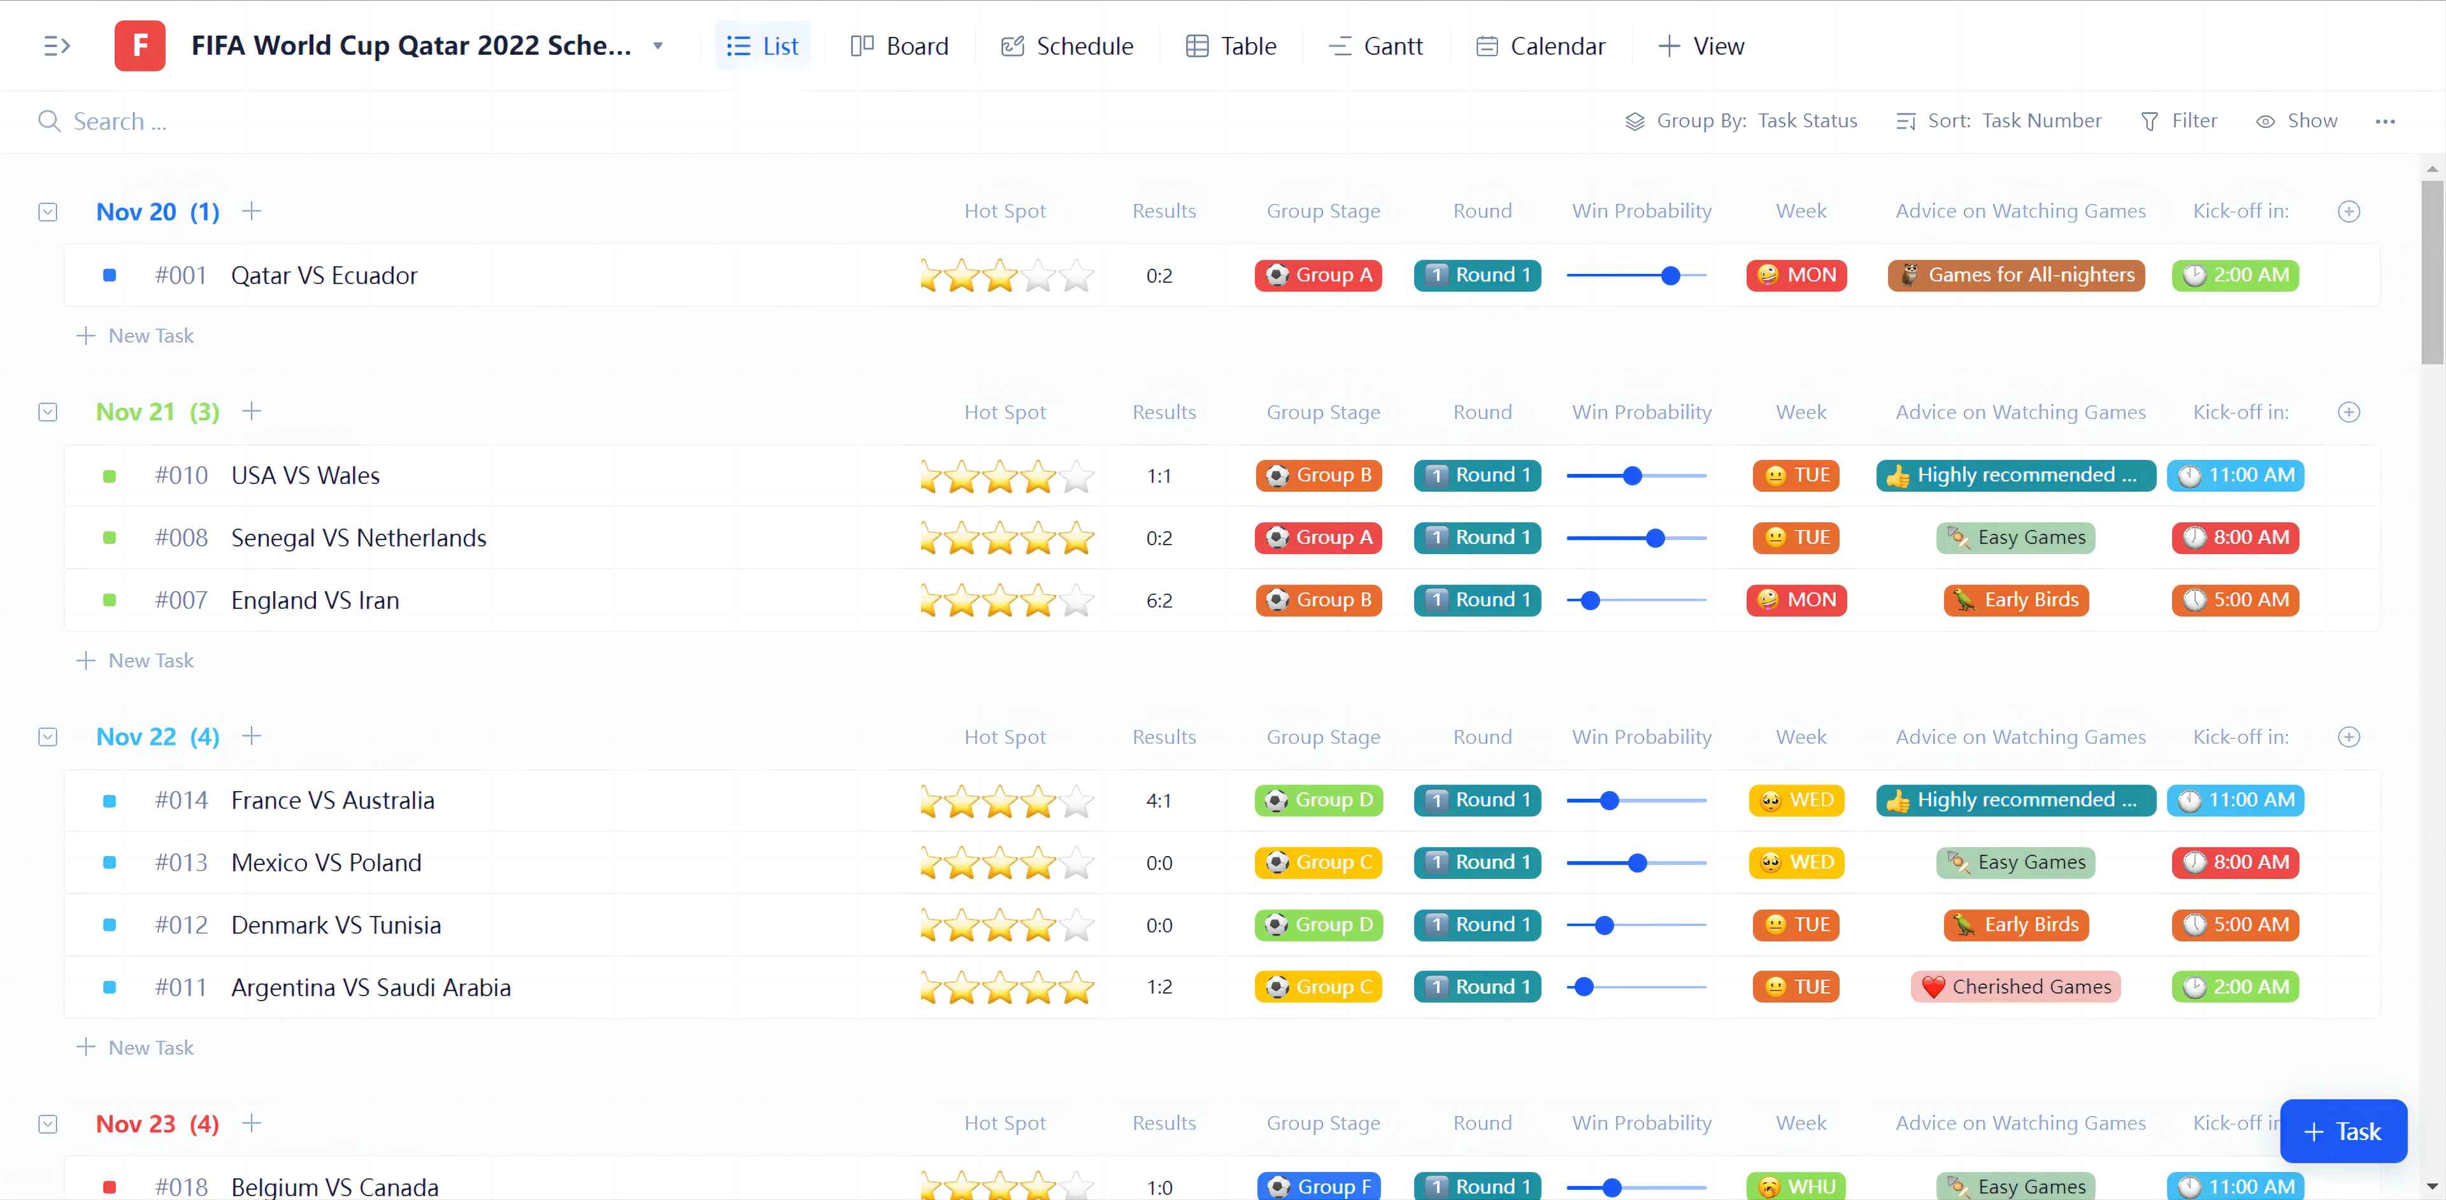The width and height of the screenshot is (2446, 1200).
Task: Click Round 1 tag on England VS Iran
Action: [x=1478, y=600]
